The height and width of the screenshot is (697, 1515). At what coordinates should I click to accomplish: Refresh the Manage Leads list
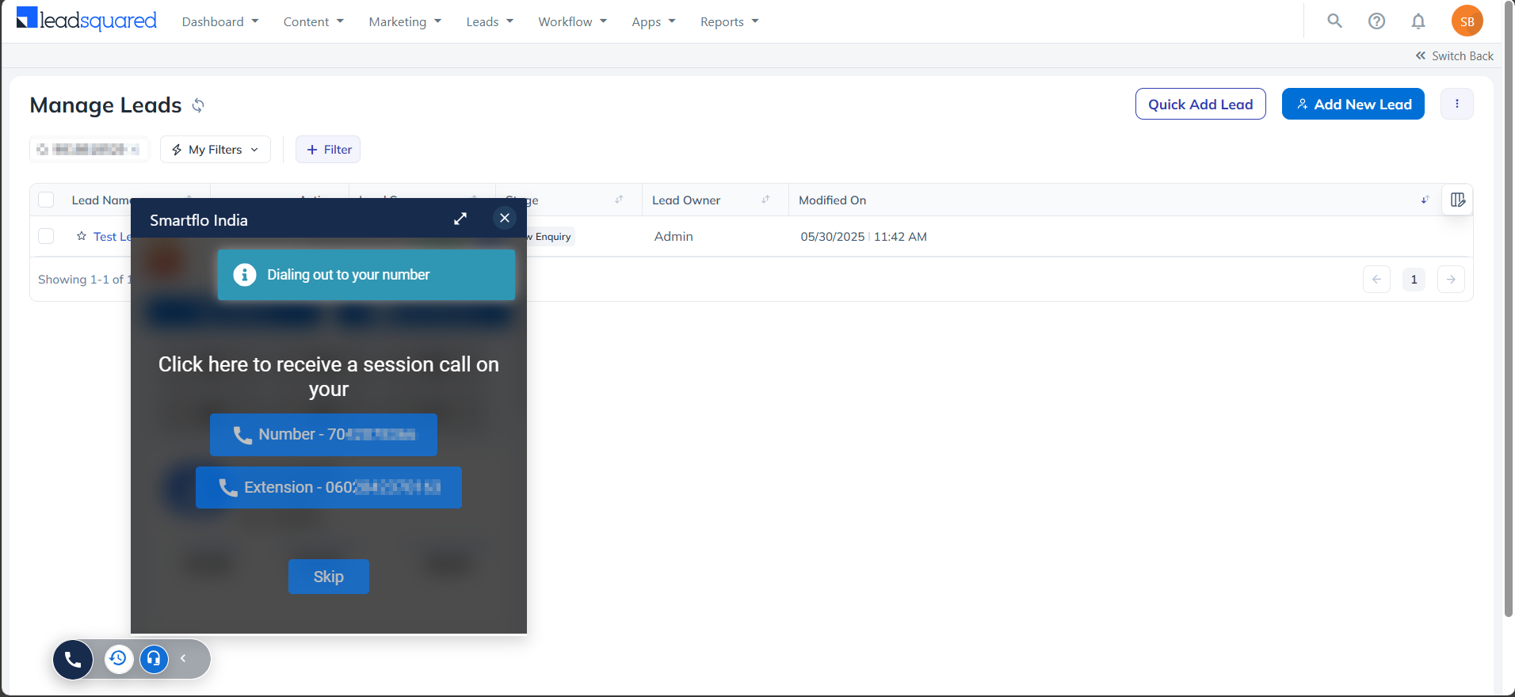point(198,105)
